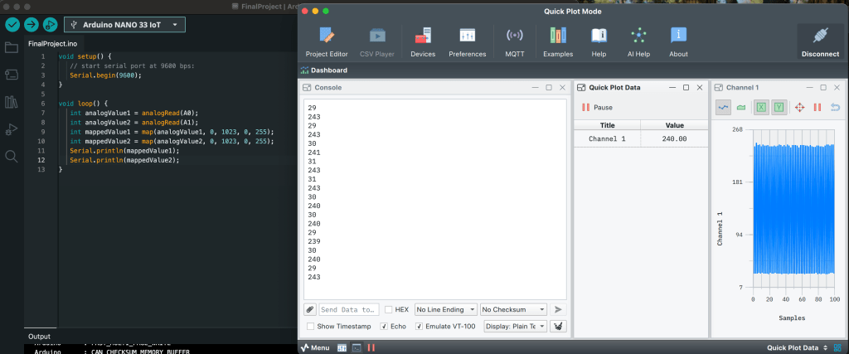Open the Menu in the bottom bar
Image resolution: width=849 pixels, height=354 pixels.
[316, 347]
